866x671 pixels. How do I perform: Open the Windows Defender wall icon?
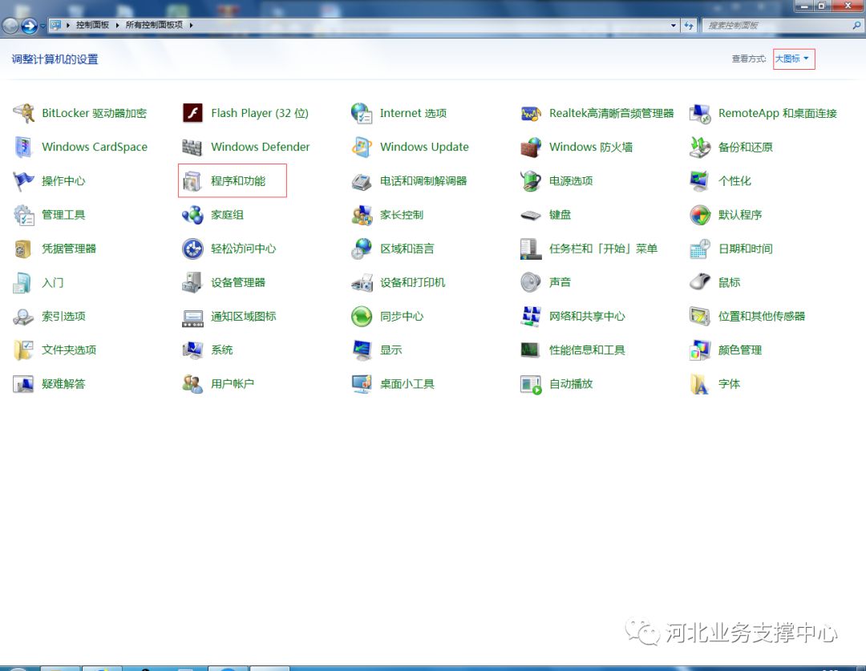(192, 148)
